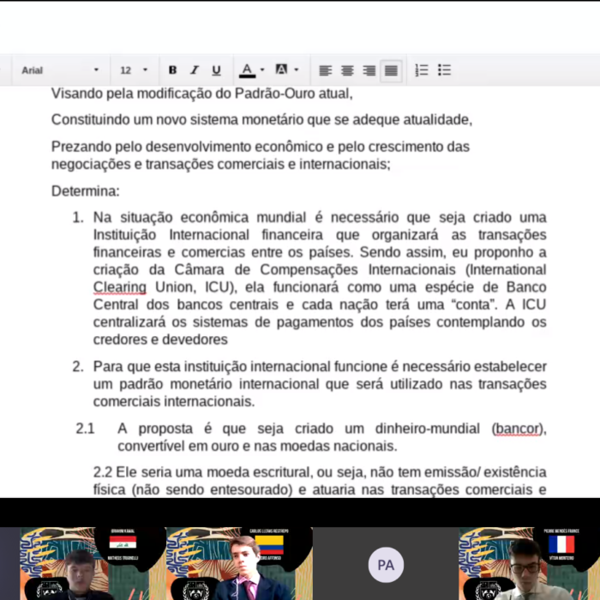Image resolution: width=600 pixels, height=600 pixels.
Task: Toggle bold formatting
Action: (x=172, y=70)
